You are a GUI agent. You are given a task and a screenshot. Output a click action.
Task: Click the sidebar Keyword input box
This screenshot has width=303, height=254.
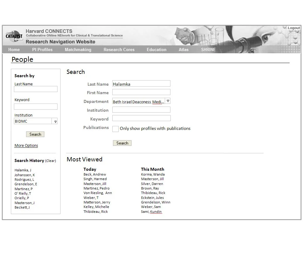(x=36, y=107)
